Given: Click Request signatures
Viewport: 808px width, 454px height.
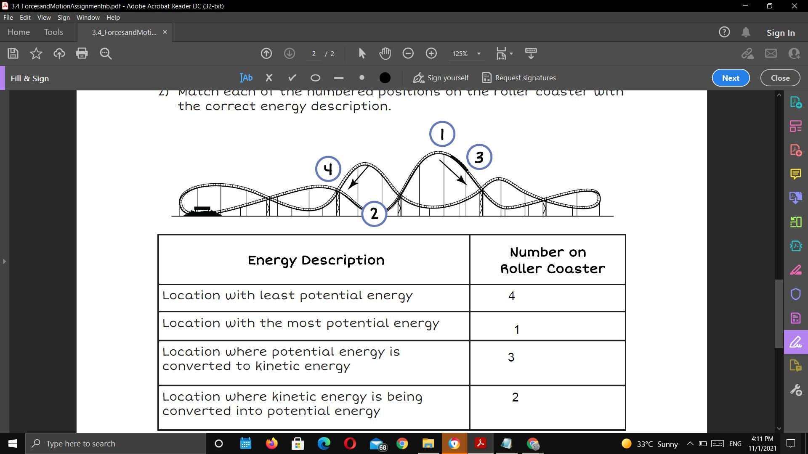Looking at the screenshot, I should click(x=519, y=78).
